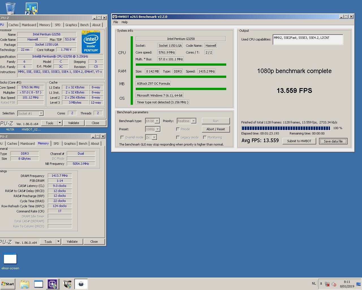The height and width of the screenshot is (290, 362).
Task: Select Memory tab in upper CPU-Z window
Action: (45, 25)
